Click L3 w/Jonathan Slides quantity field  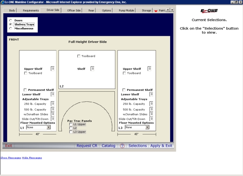coord(151,114)
